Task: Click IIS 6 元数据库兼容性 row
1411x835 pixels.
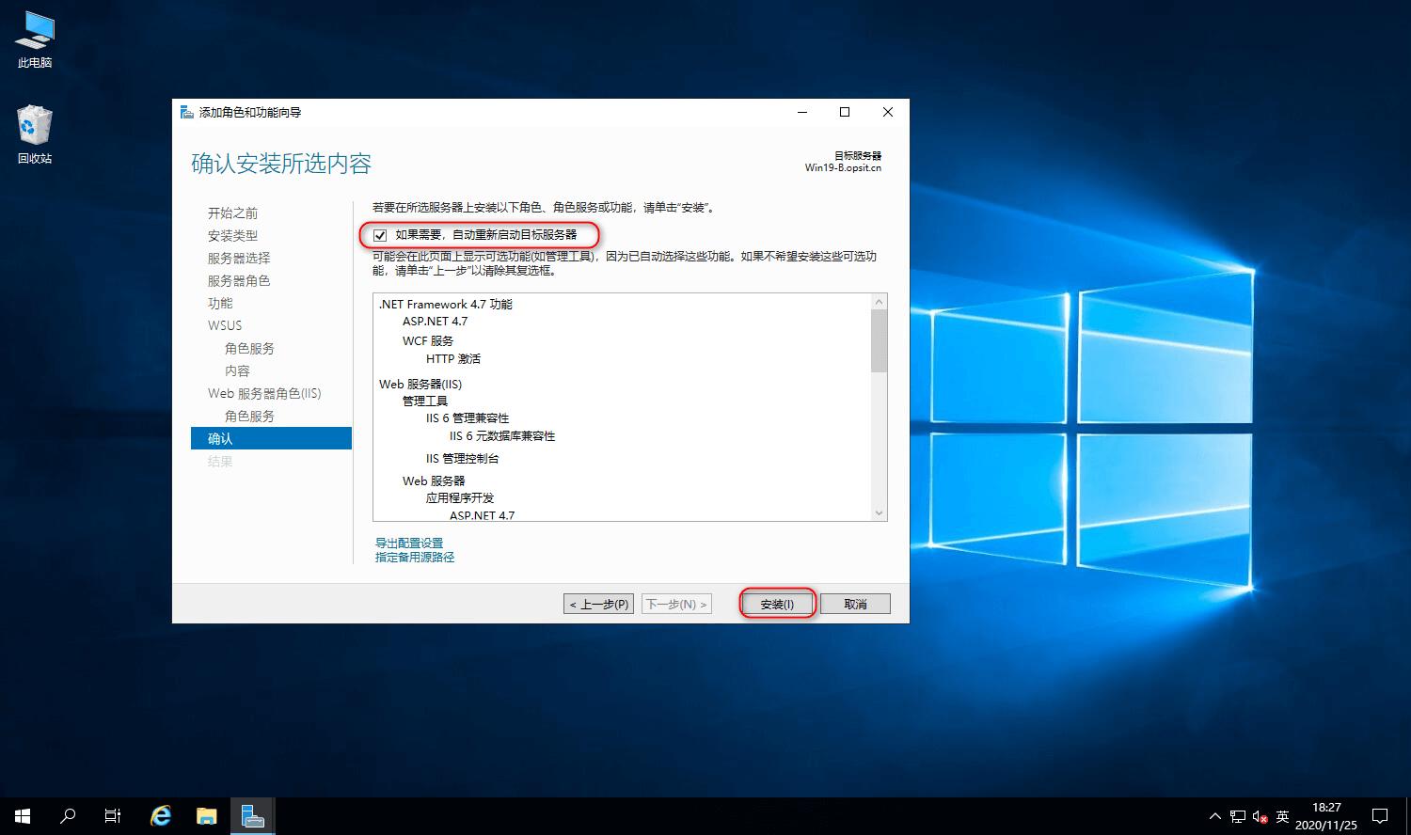Action: (502, 436)
